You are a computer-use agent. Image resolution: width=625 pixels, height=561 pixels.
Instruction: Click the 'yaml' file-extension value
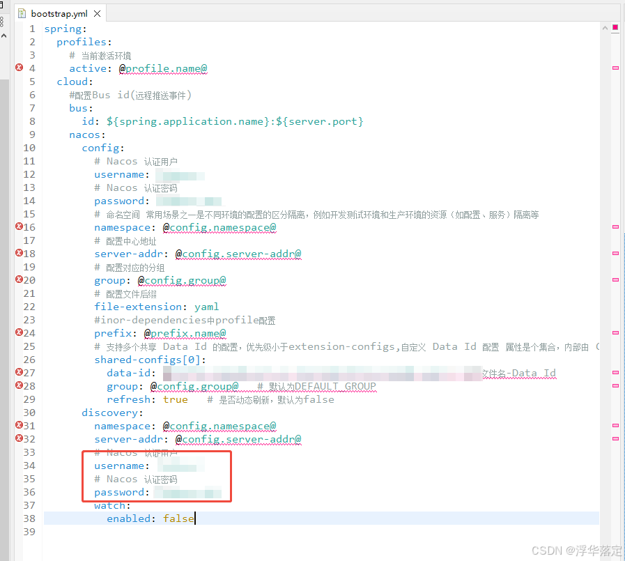tap(206, 307)
